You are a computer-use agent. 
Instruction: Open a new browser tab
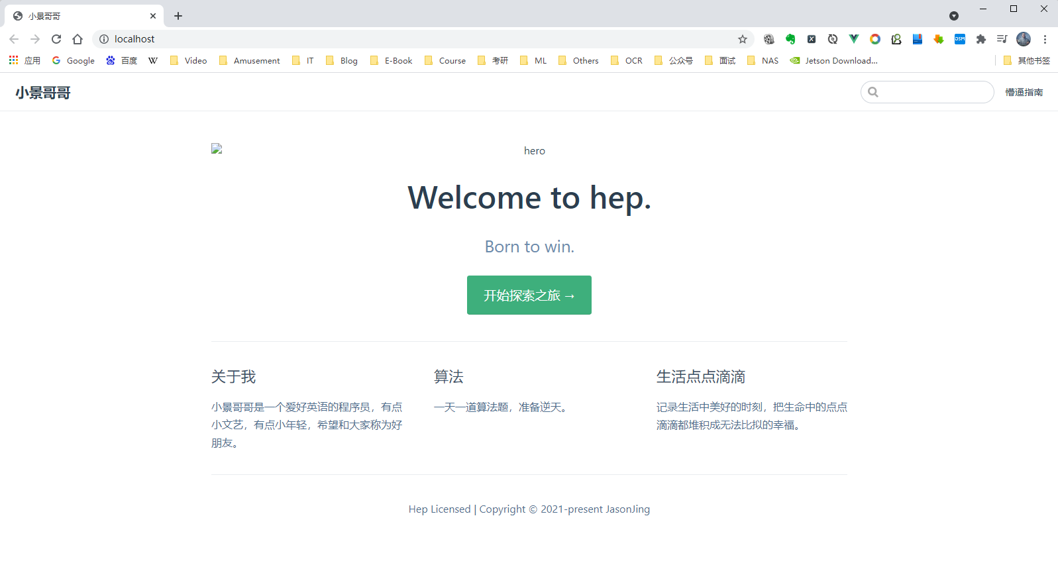[x=178, y=16]
